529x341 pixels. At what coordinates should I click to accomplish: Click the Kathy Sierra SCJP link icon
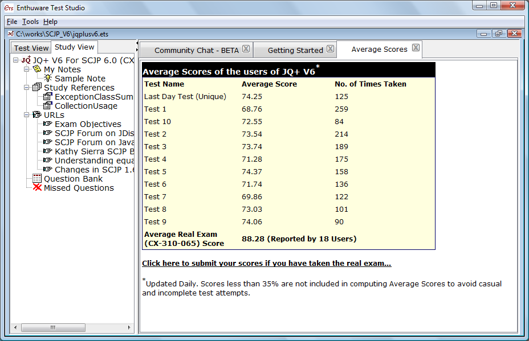coord(48,151)
